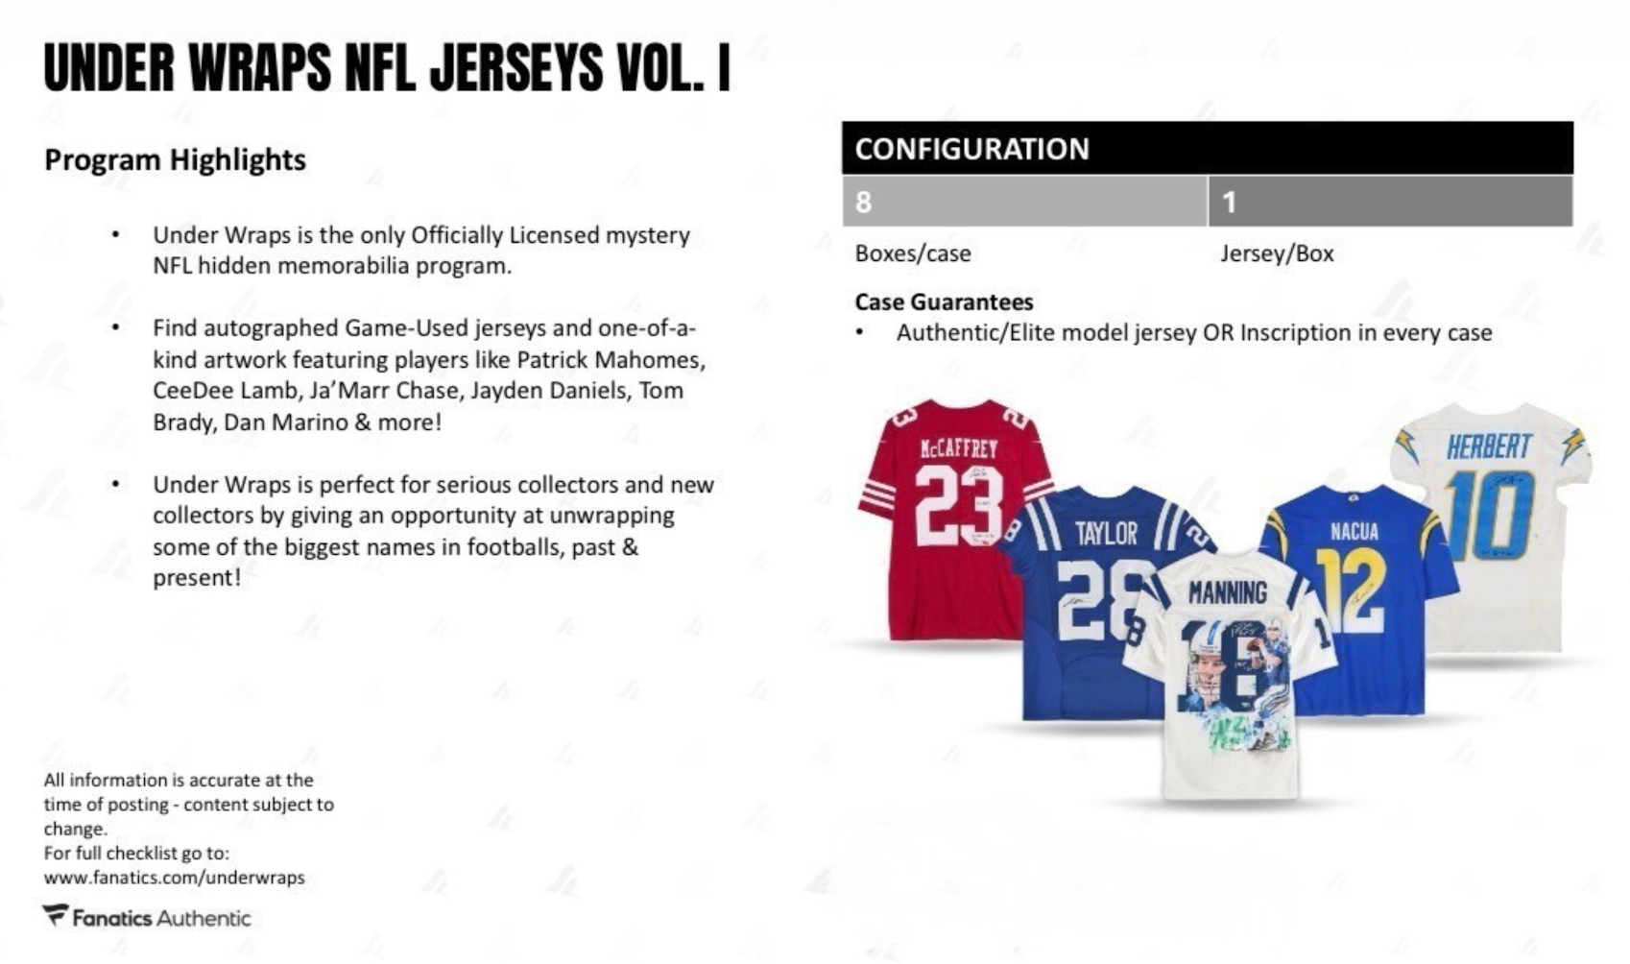1630x964 pixels.
Task: Click the Boxes/case label
Action: click(x=913, y=253)
